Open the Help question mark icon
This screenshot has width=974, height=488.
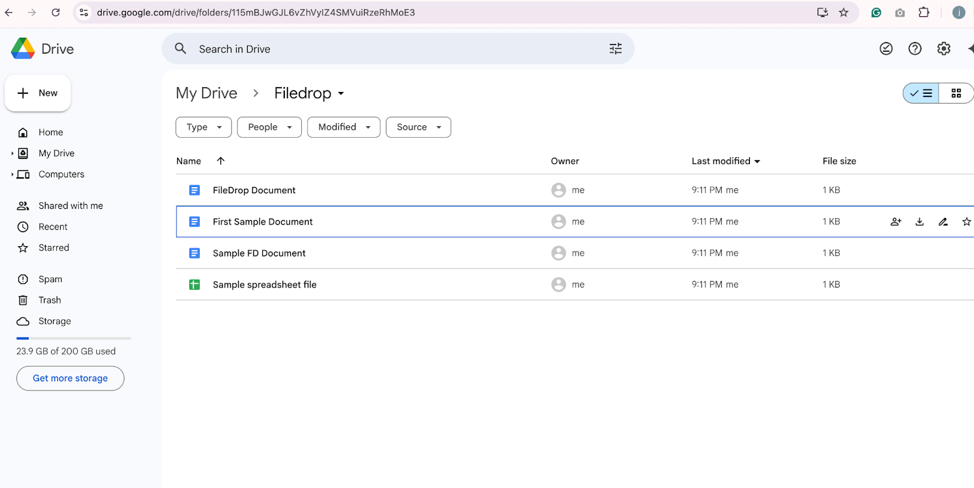(x=915, y=49)
